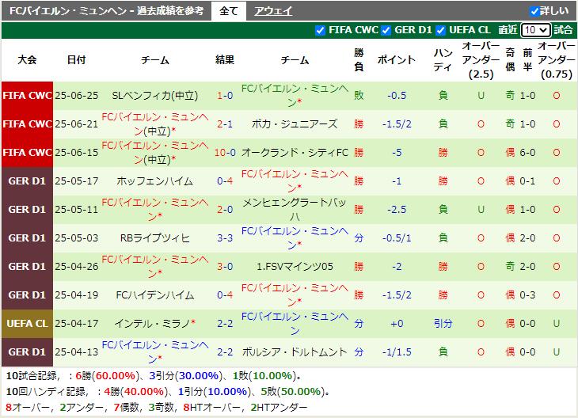
Task: Click the 日付 column header
Action: 76,59
